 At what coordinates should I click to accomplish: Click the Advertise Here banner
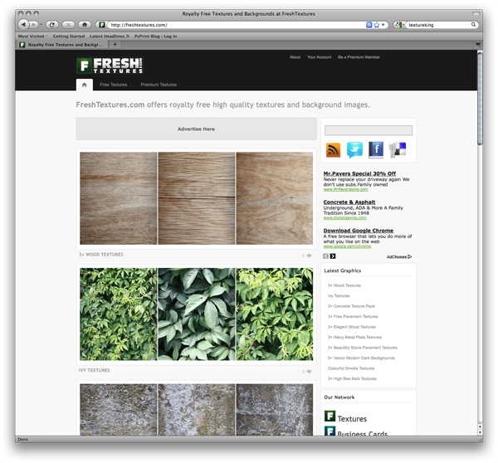pyautogui.click(x=196, y=129)
